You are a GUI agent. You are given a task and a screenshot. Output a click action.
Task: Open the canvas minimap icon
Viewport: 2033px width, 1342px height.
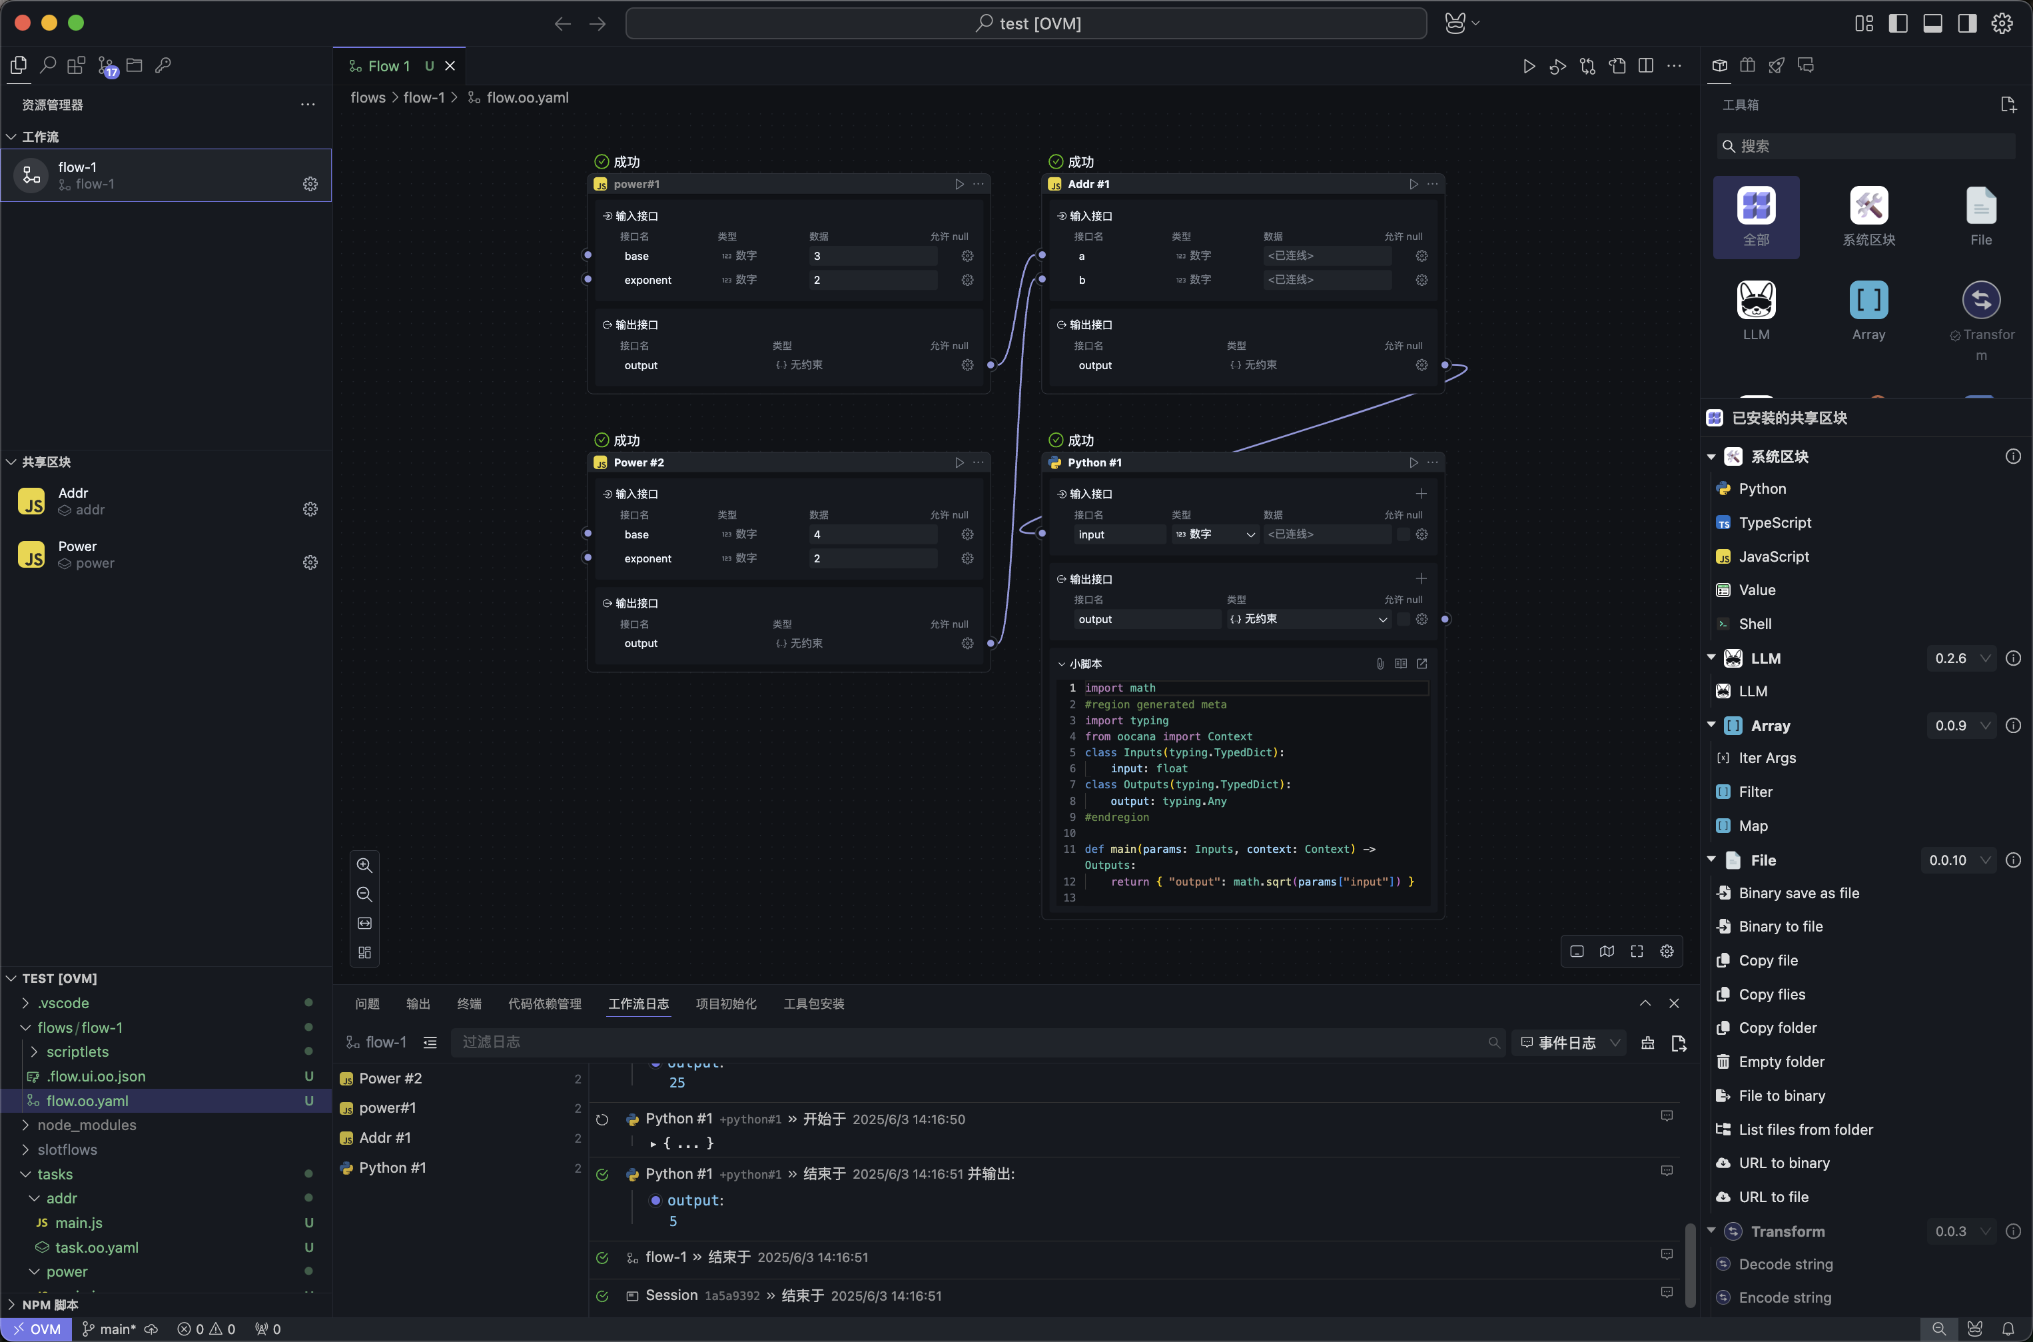(x=1607, y=952)
